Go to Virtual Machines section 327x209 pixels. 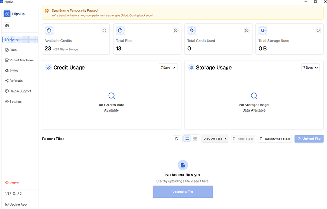click(x=21, y=60)
